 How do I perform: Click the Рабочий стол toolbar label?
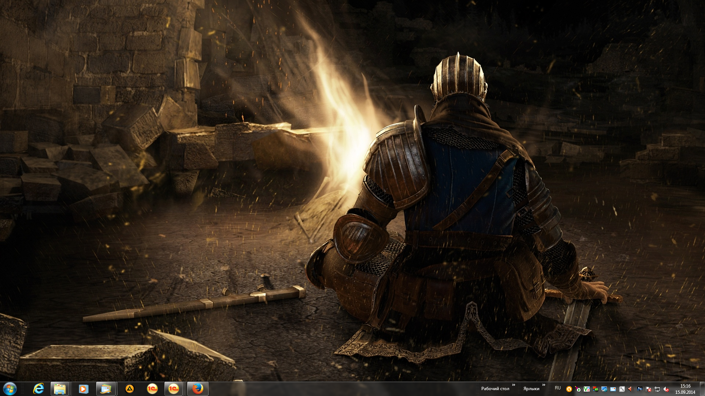click(x=495, y=389)
